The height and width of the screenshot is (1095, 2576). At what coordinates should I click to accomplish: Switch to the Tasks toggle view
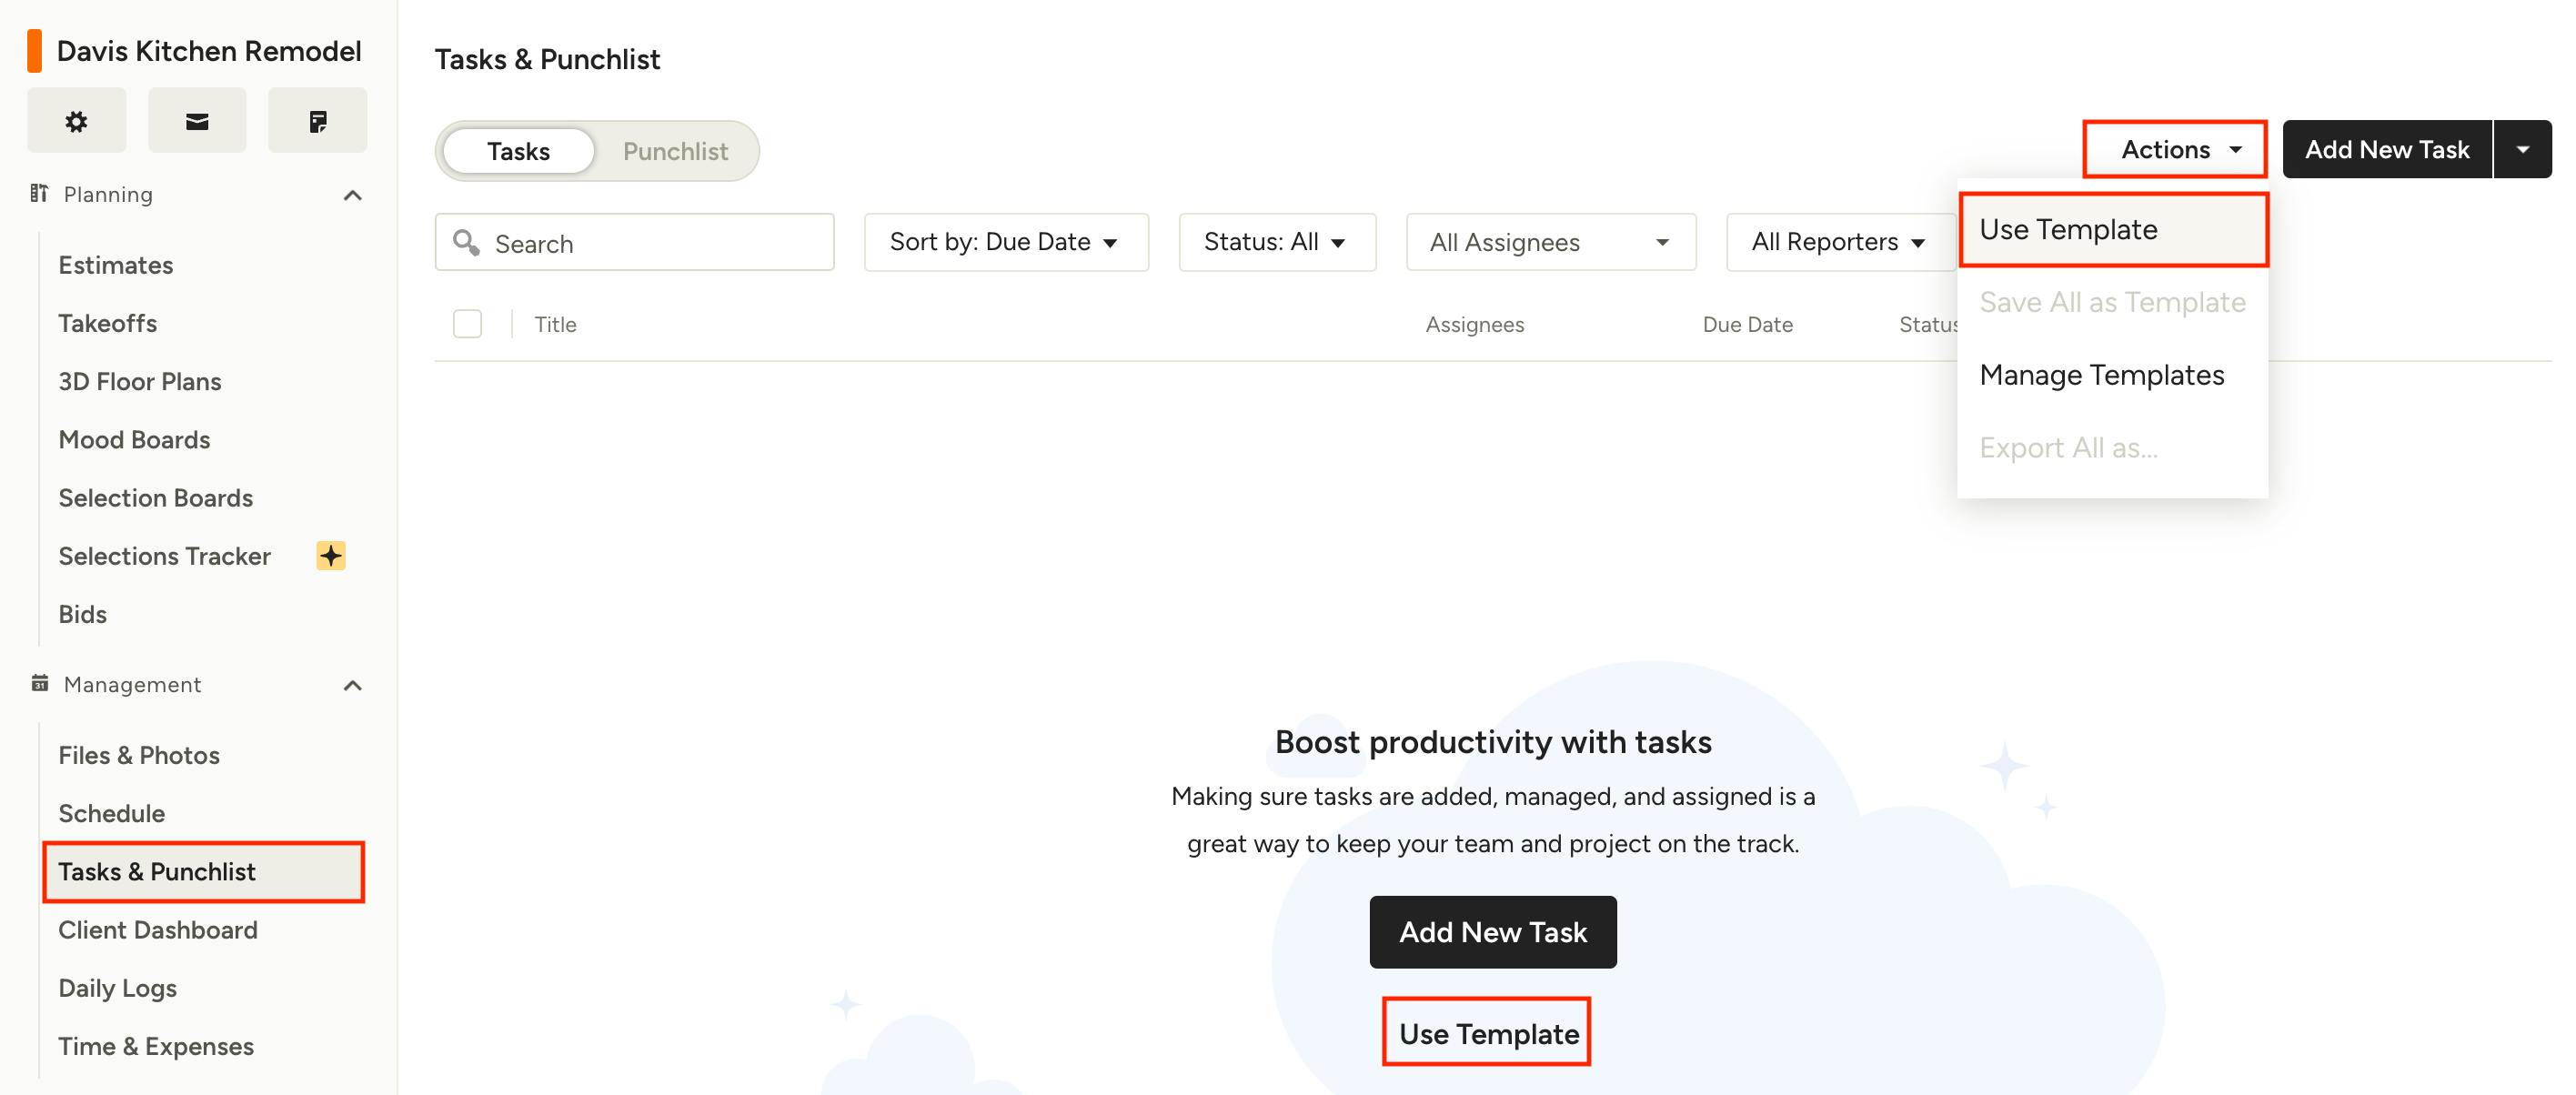[x=518, y=151]
